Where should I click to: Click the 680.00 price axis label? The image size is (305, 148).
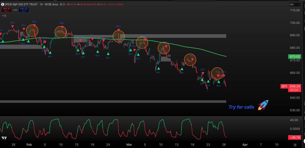tap(295, 48)
